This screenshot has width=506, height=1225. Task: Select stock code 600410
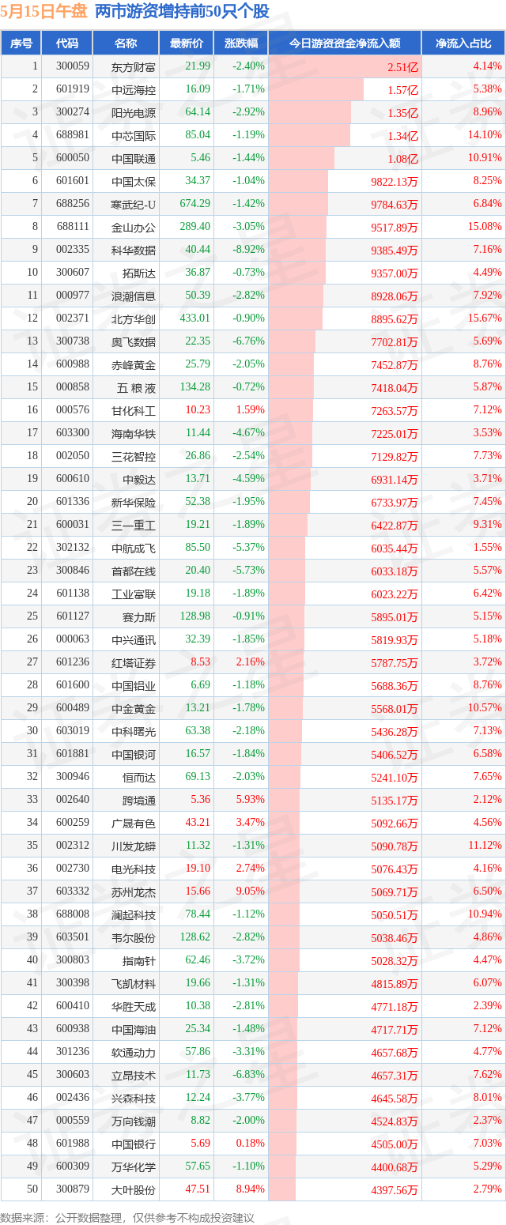point(73,1006)
